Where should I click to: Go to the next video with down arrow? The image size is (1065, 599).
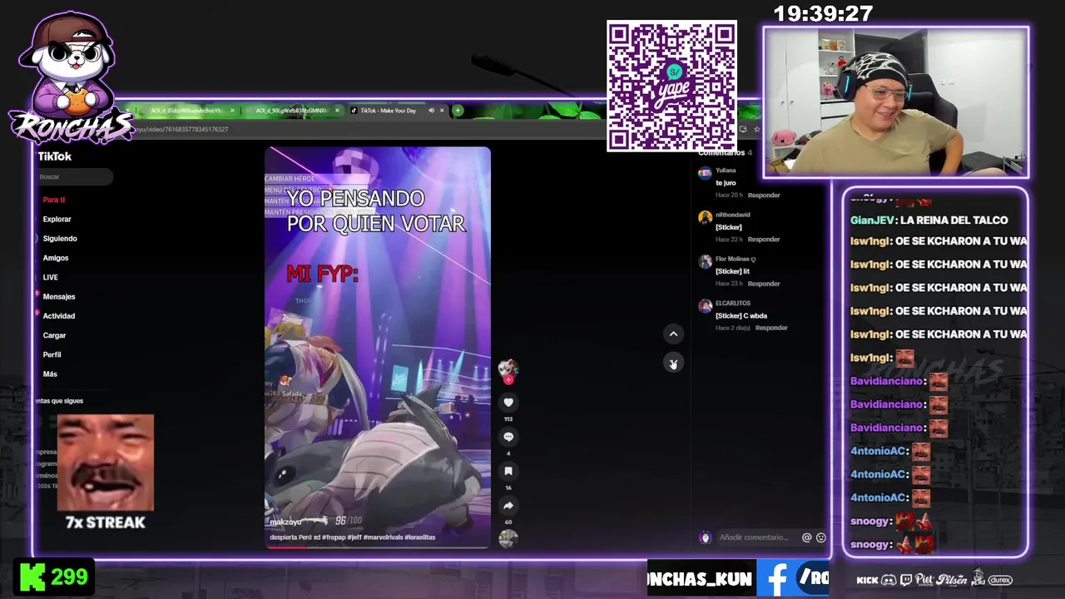pyautogui.click(x=673, y=363)
